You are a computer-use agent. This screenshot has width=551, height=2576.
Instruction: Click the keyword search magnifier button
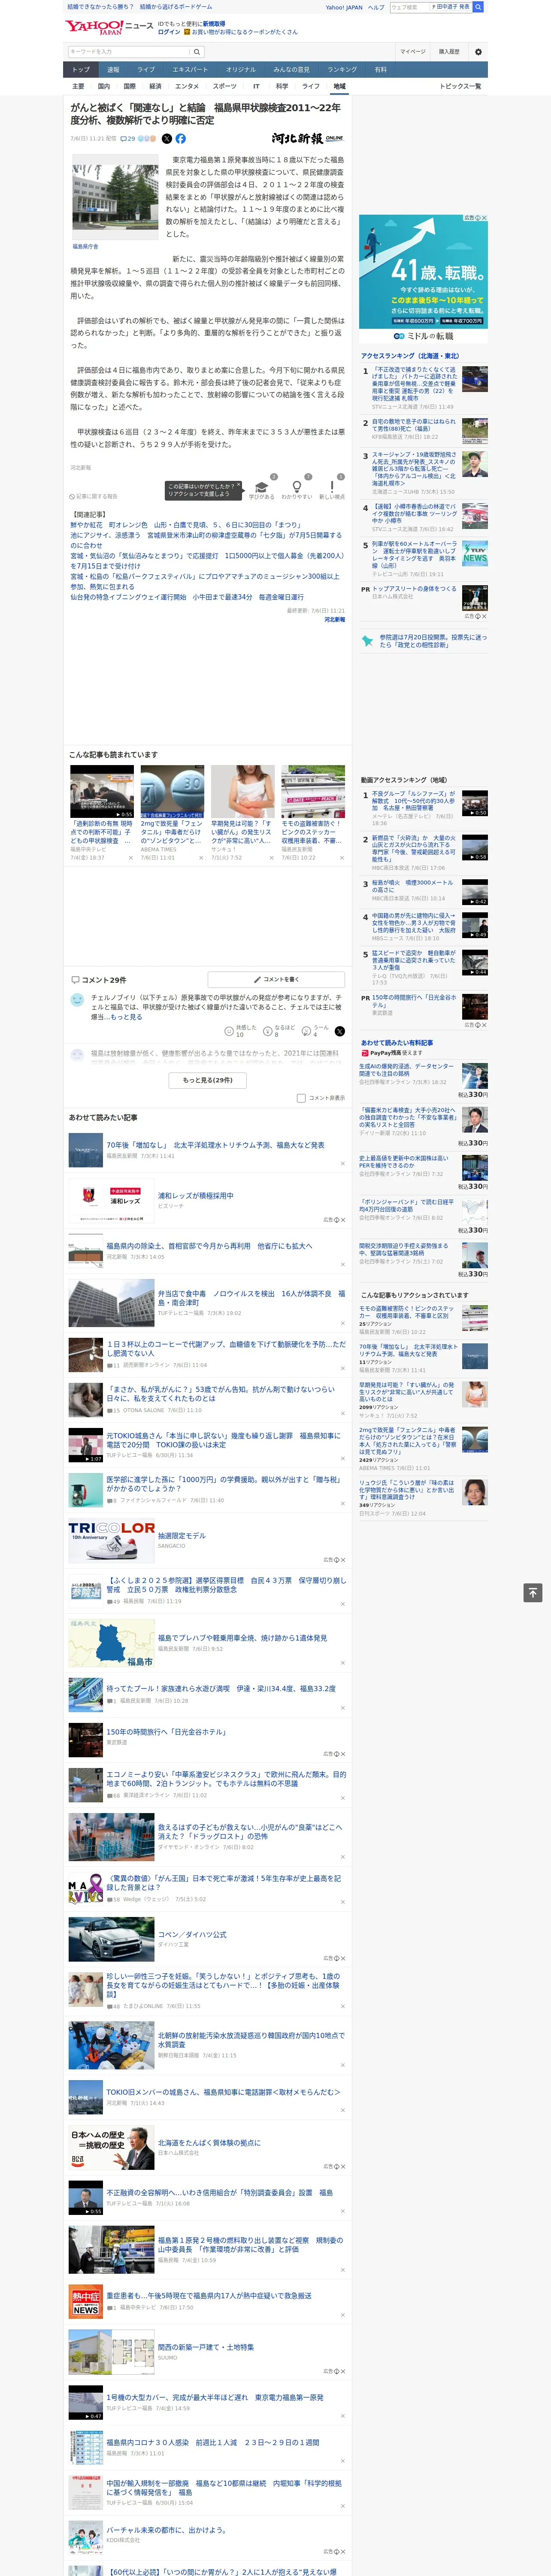tap(197, 51)
